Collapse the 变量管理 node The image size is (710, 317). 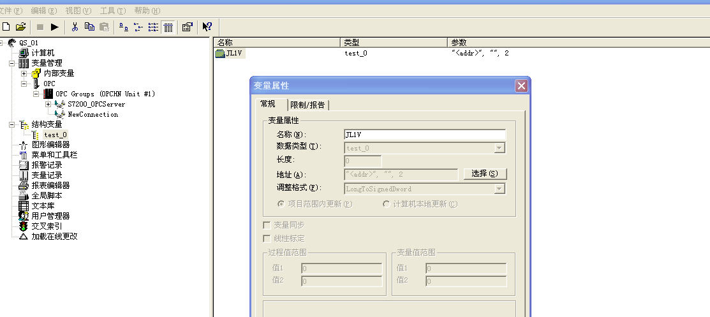click(x=11, y=63)
